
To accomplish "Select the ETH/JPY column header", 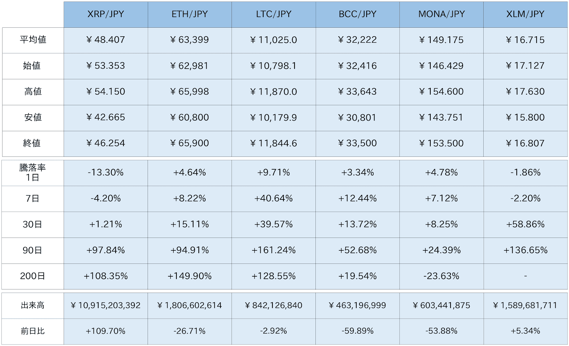I will pyautogui.click(x=190, y=14).
